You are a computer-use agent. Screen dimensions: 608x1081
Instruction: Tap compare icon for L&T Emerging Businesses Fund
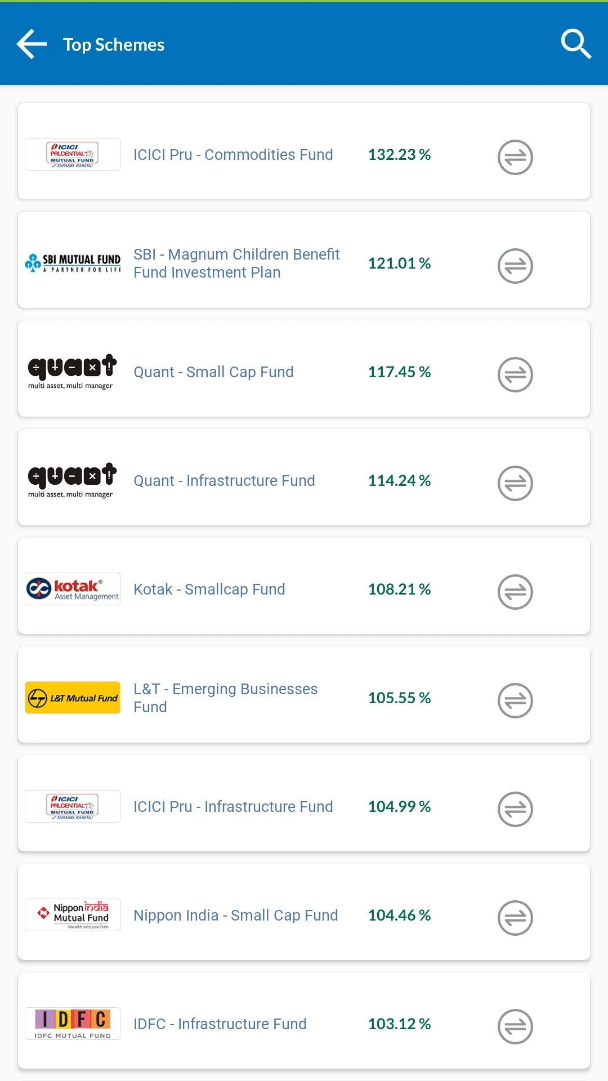pos(515,700)
